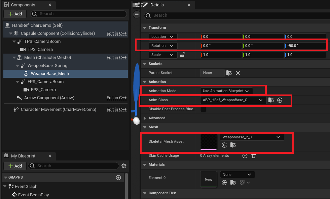330x199 pixels.
Task: Collapse the Transform section
Action: 145,28
